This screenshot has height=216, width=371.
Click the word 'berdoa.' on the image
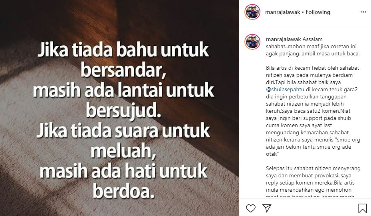(x=123, y=191)
